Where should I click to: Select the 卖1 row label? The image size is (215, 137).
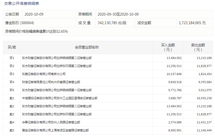coord(12,98)
